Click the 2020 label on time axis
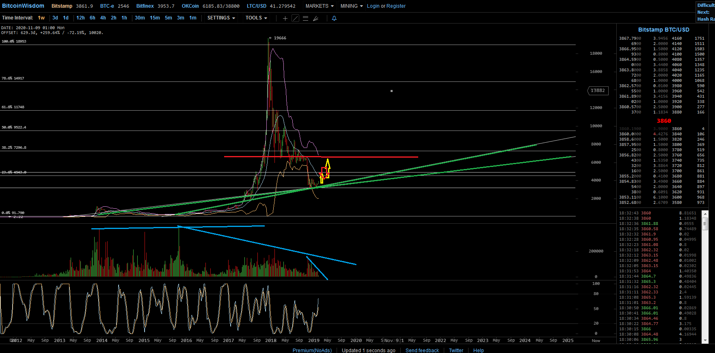715x353 pixels. coord(356,340)
